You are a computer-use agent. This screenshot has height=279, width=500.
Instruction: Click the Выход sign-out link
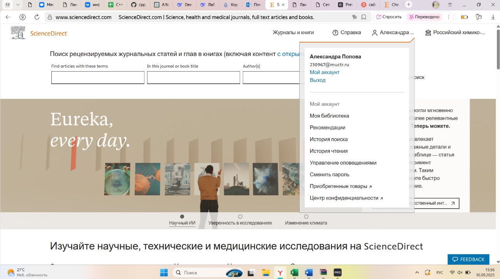tap(318, 80)
